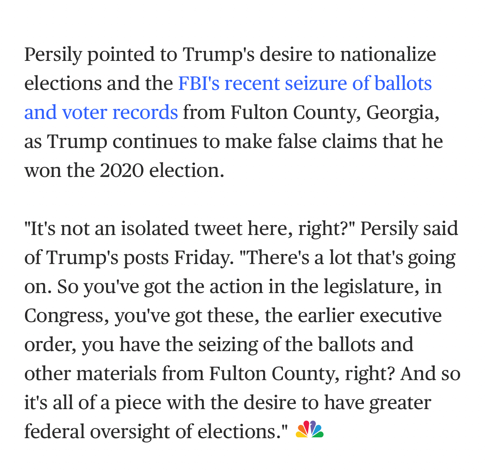The height and width of the screenshot is (470, 486).
Task: Click the word "pointed" in the first line
Action: (x=120, y=54)
